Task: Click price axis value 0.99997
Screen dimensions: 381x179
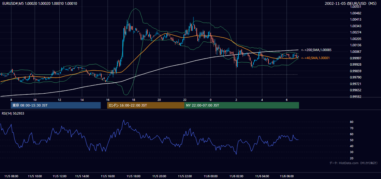Action: (x=356, y=58)
